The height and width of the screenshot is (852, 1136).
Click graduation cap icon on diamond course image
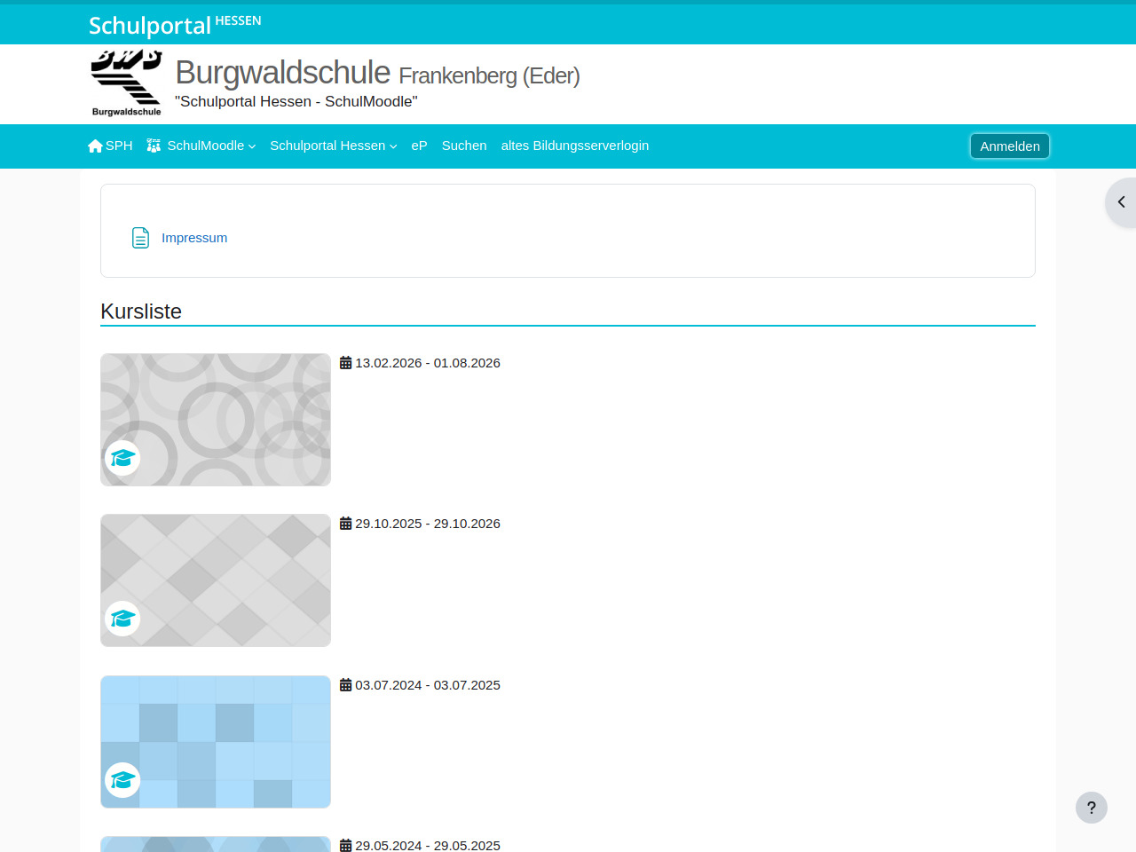pyautogui.click(x=122, y=619)
